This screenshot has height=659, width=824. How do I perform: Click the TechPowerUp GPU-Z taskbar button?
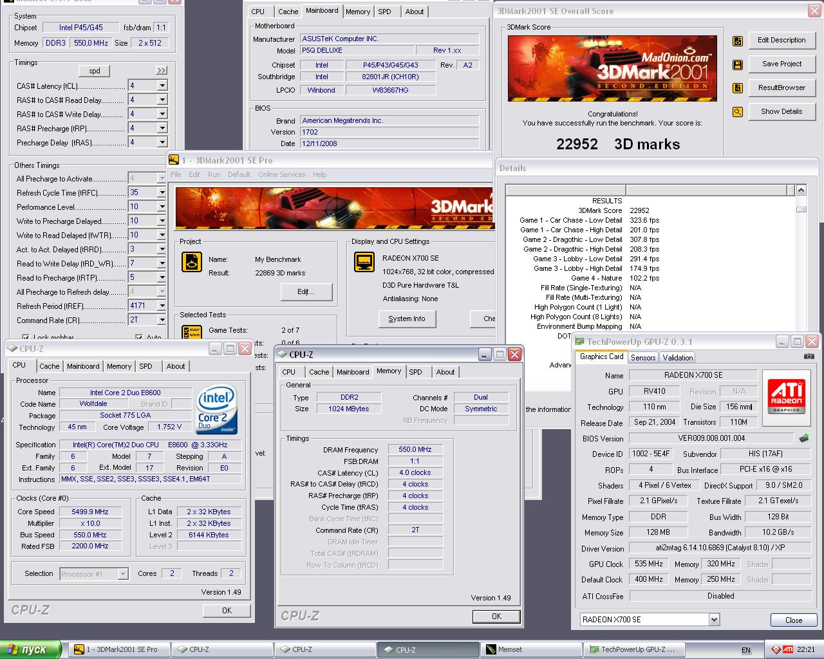click(634, 649)
